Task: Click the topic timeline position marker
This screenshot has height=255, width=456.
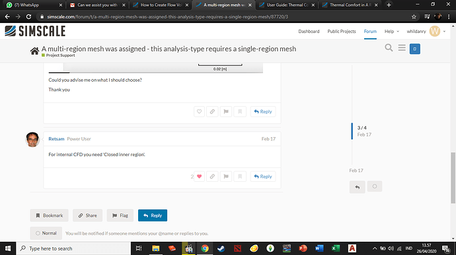Action: 361,131
